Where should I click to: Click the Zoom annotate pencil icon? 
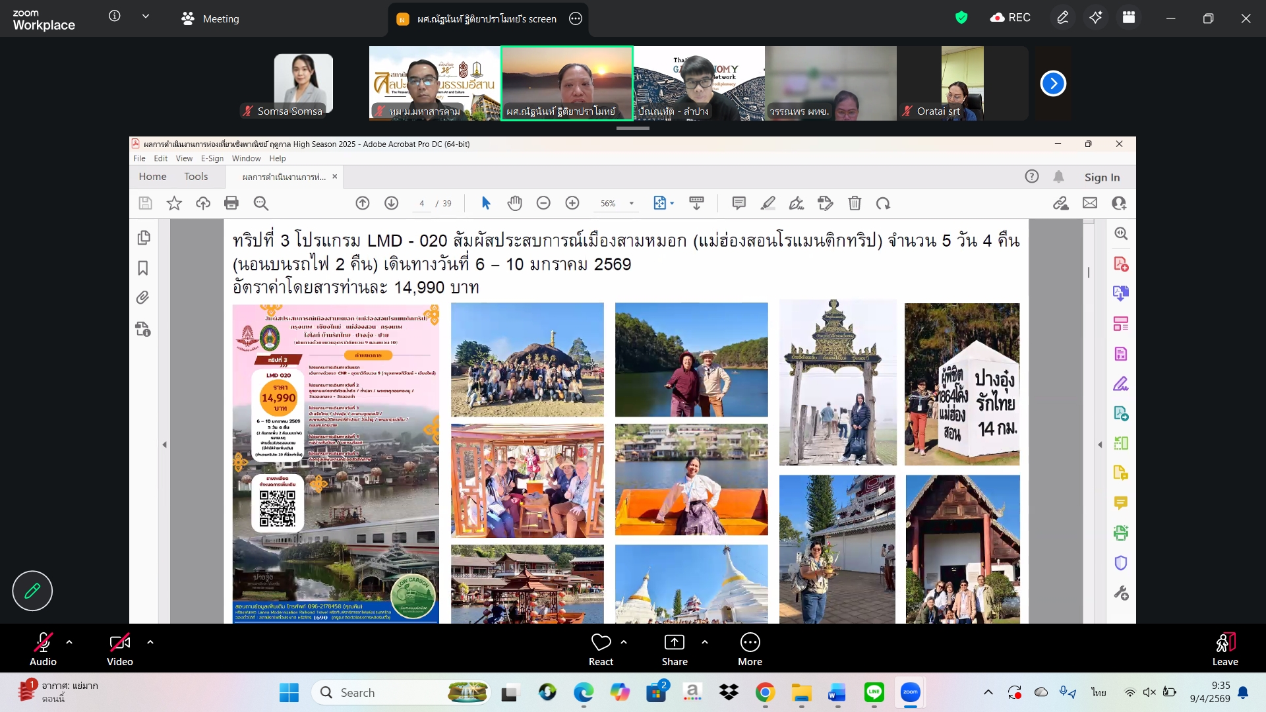pos(1062,18)
